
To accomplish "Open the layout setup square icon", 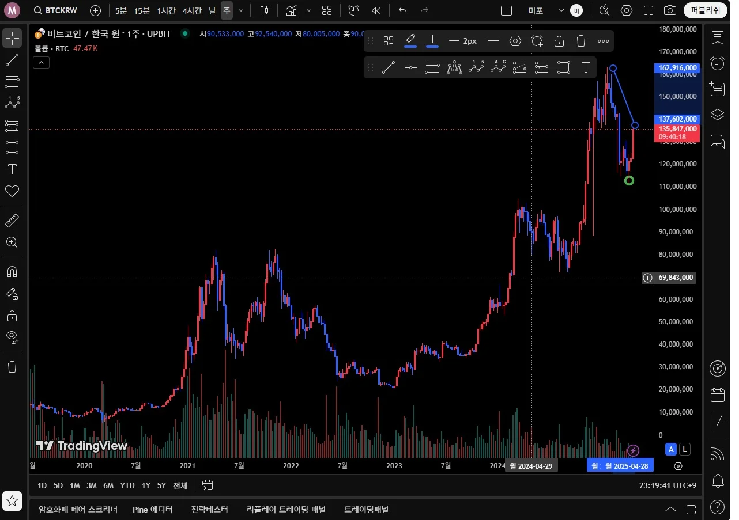I will point(507,10).
